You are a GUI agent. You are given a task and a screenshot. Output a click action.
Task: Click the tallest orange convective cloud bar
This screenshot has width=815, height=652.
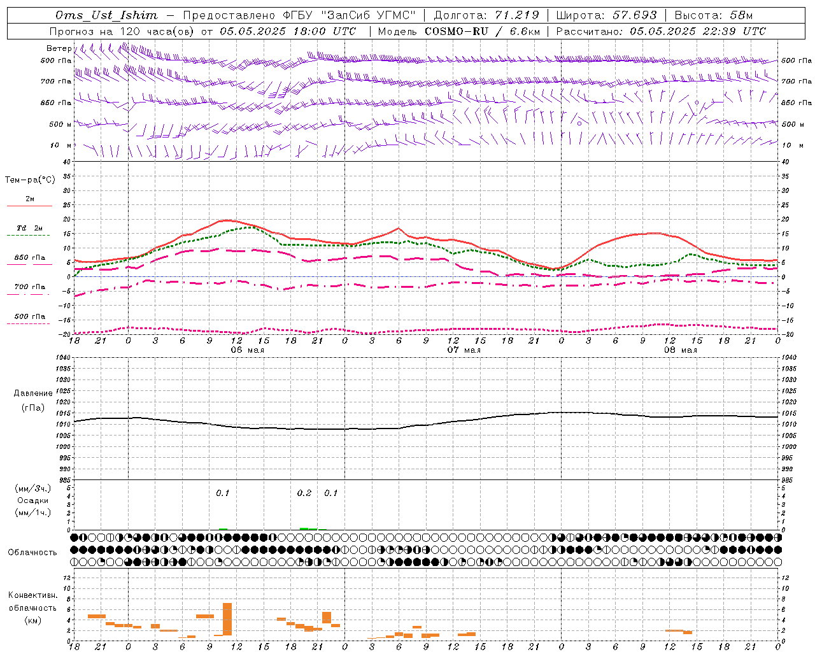227,619
